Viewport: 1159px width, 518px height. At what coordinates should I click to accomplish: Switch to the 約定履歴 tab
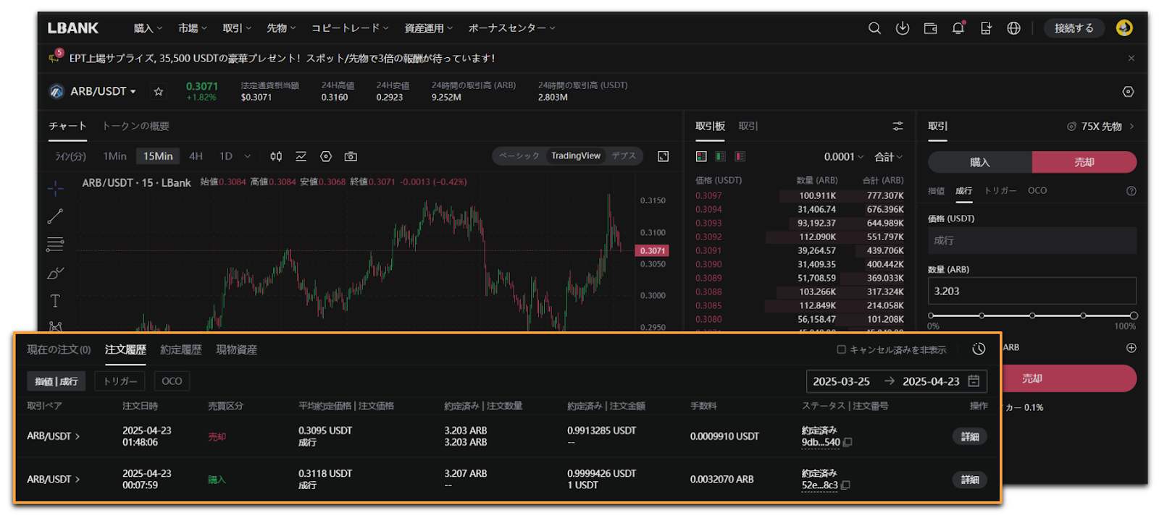pos(180,349)
